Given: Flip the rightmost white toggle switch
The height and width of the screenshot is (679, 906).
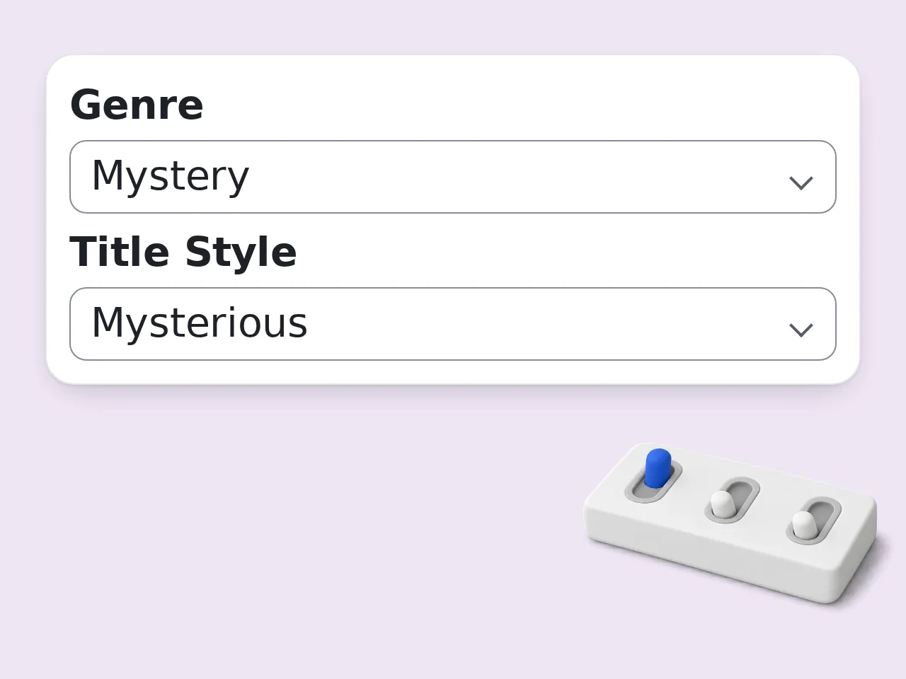Looking at the screenshot, I should coord(803,525).
